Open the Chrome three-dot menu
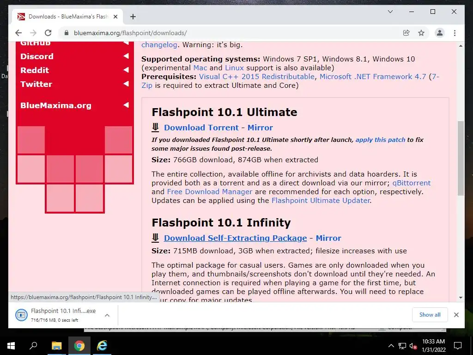The image size is (473, 355). tap(455, 33)
